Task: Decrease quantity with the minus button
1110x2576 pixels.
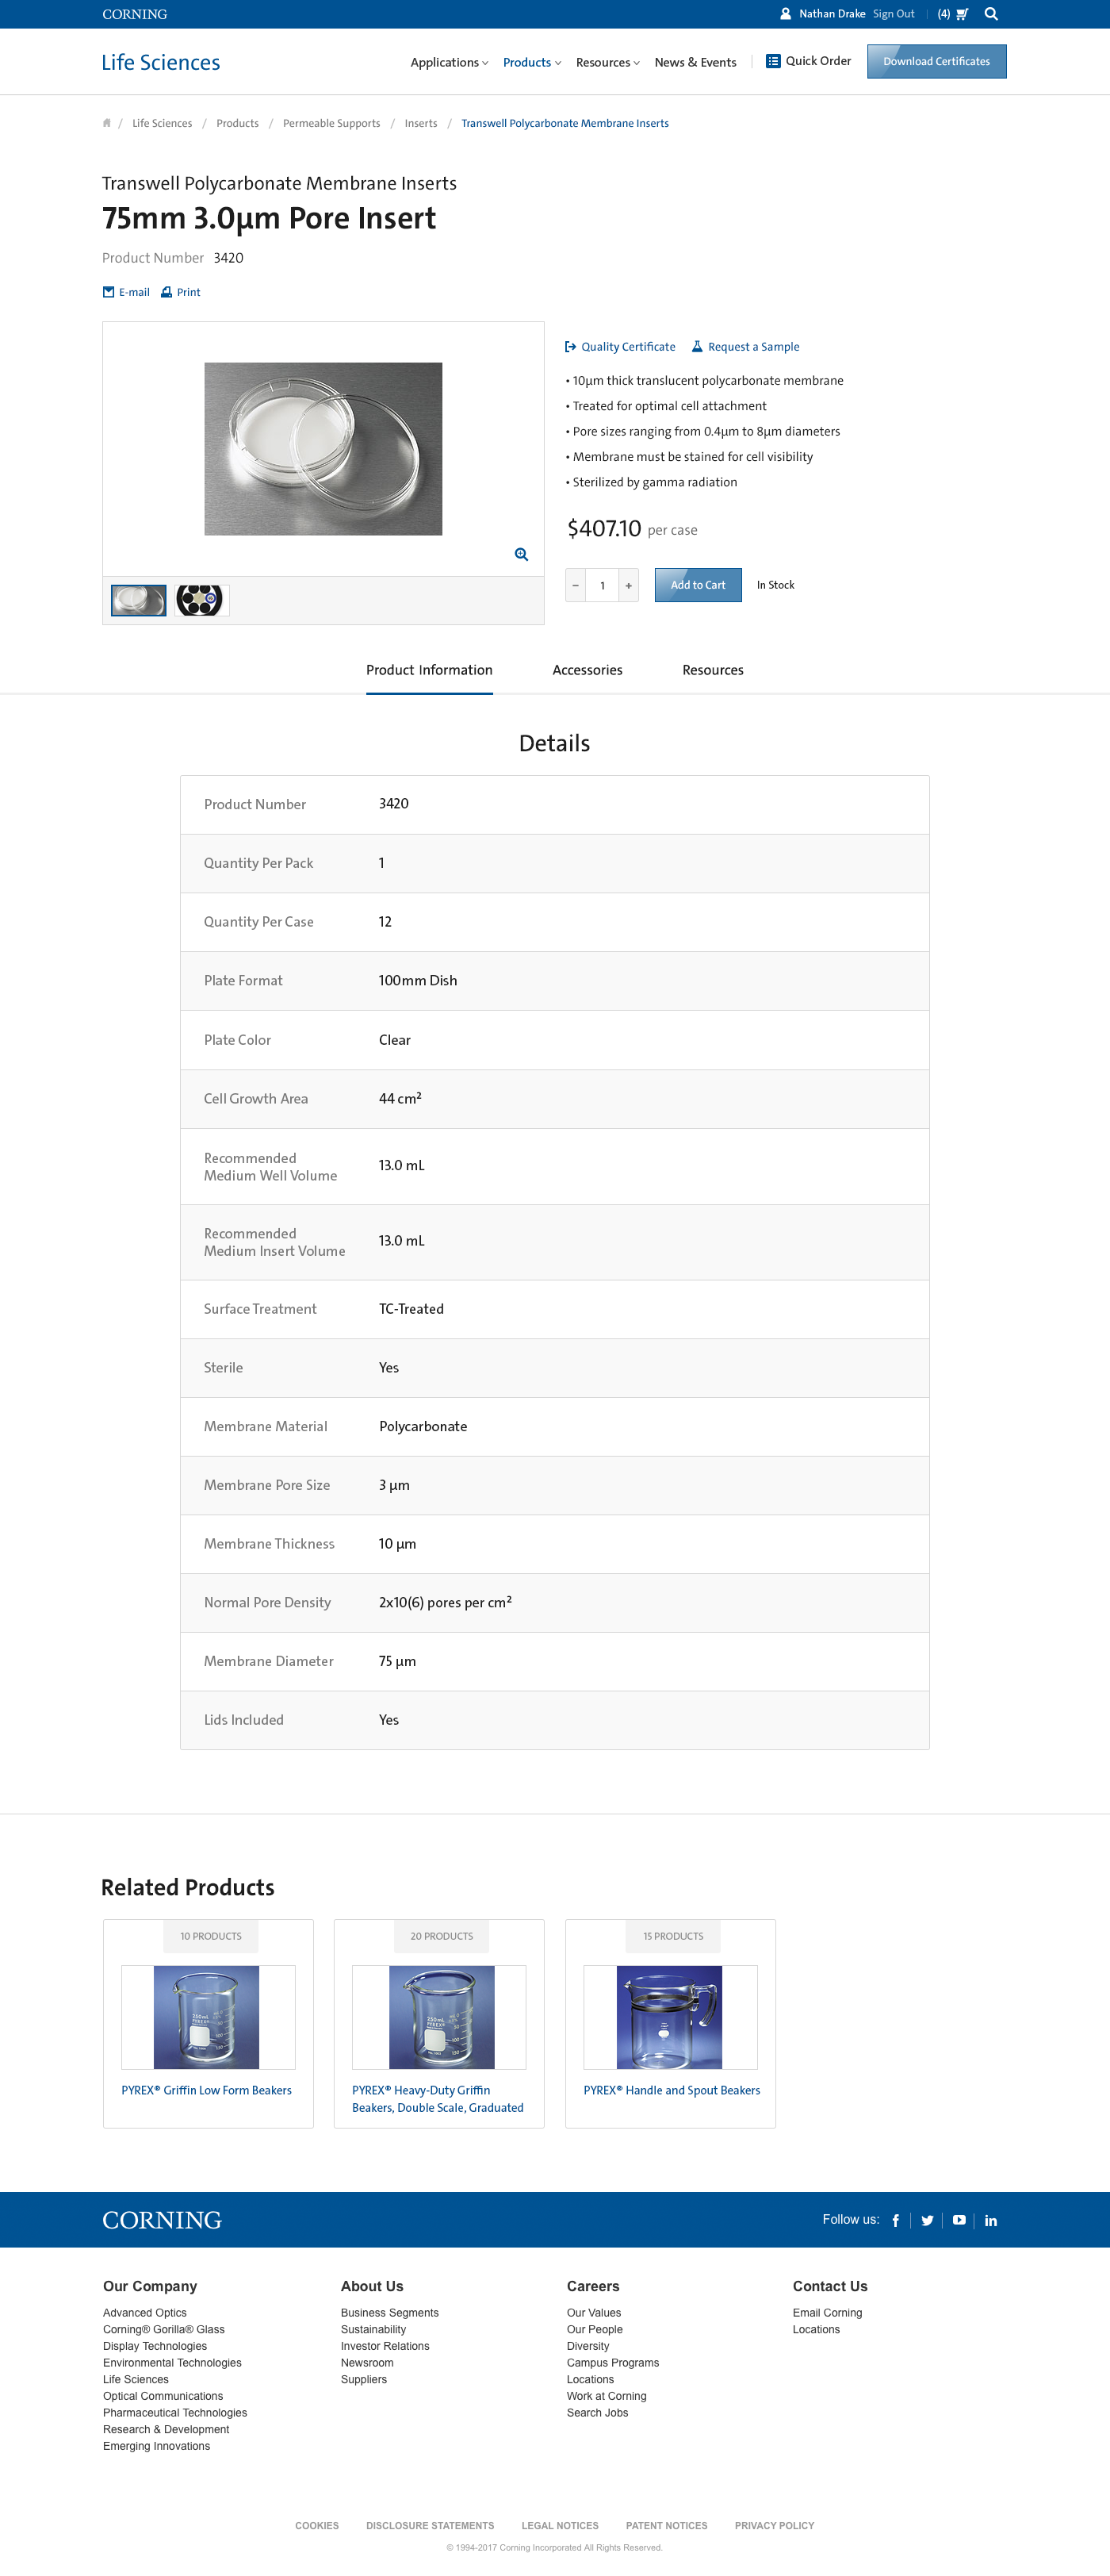Action: (x=576, y=585)
